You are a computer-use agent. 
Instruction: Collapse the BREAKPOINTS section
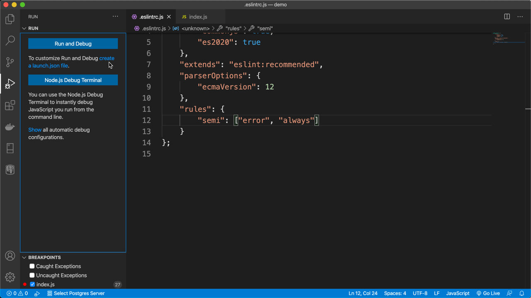[24, 257]
